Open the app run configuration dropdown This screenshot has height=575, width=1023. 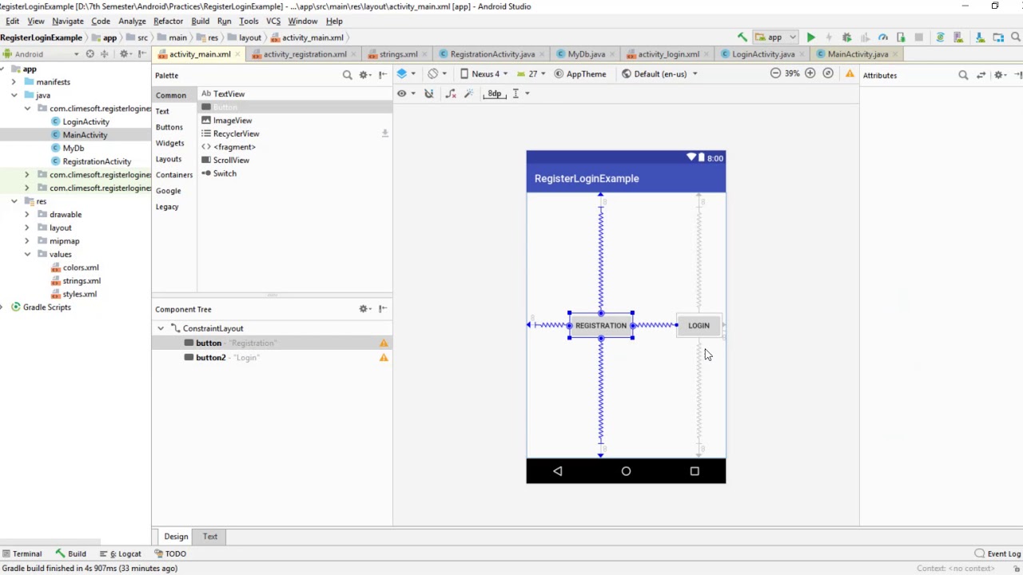tap(775, 38)
